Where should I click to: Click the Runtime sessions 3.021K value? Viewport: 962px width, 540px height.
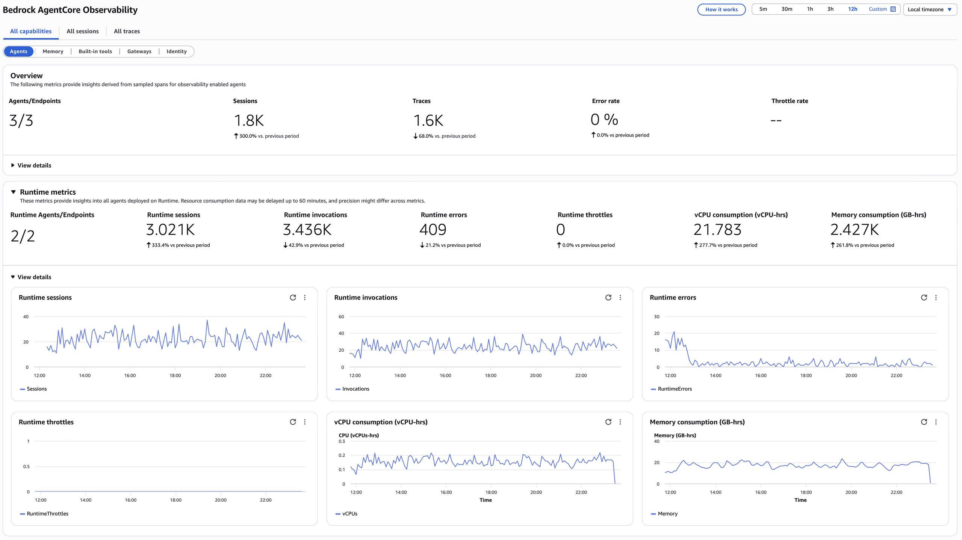[x=170, y=230]
